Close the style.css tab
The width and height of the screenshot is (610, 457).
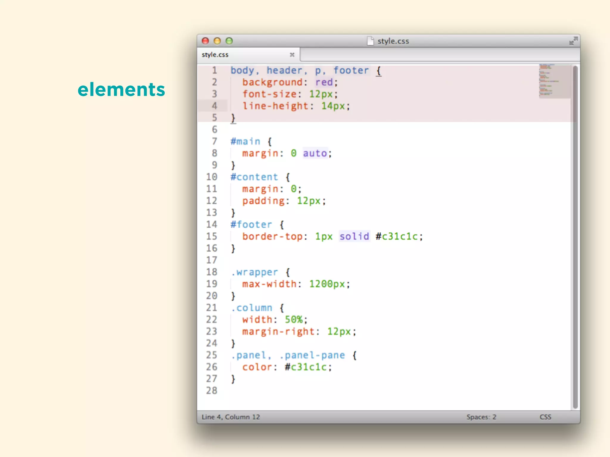pyautogui.click(x=292, y=55)
